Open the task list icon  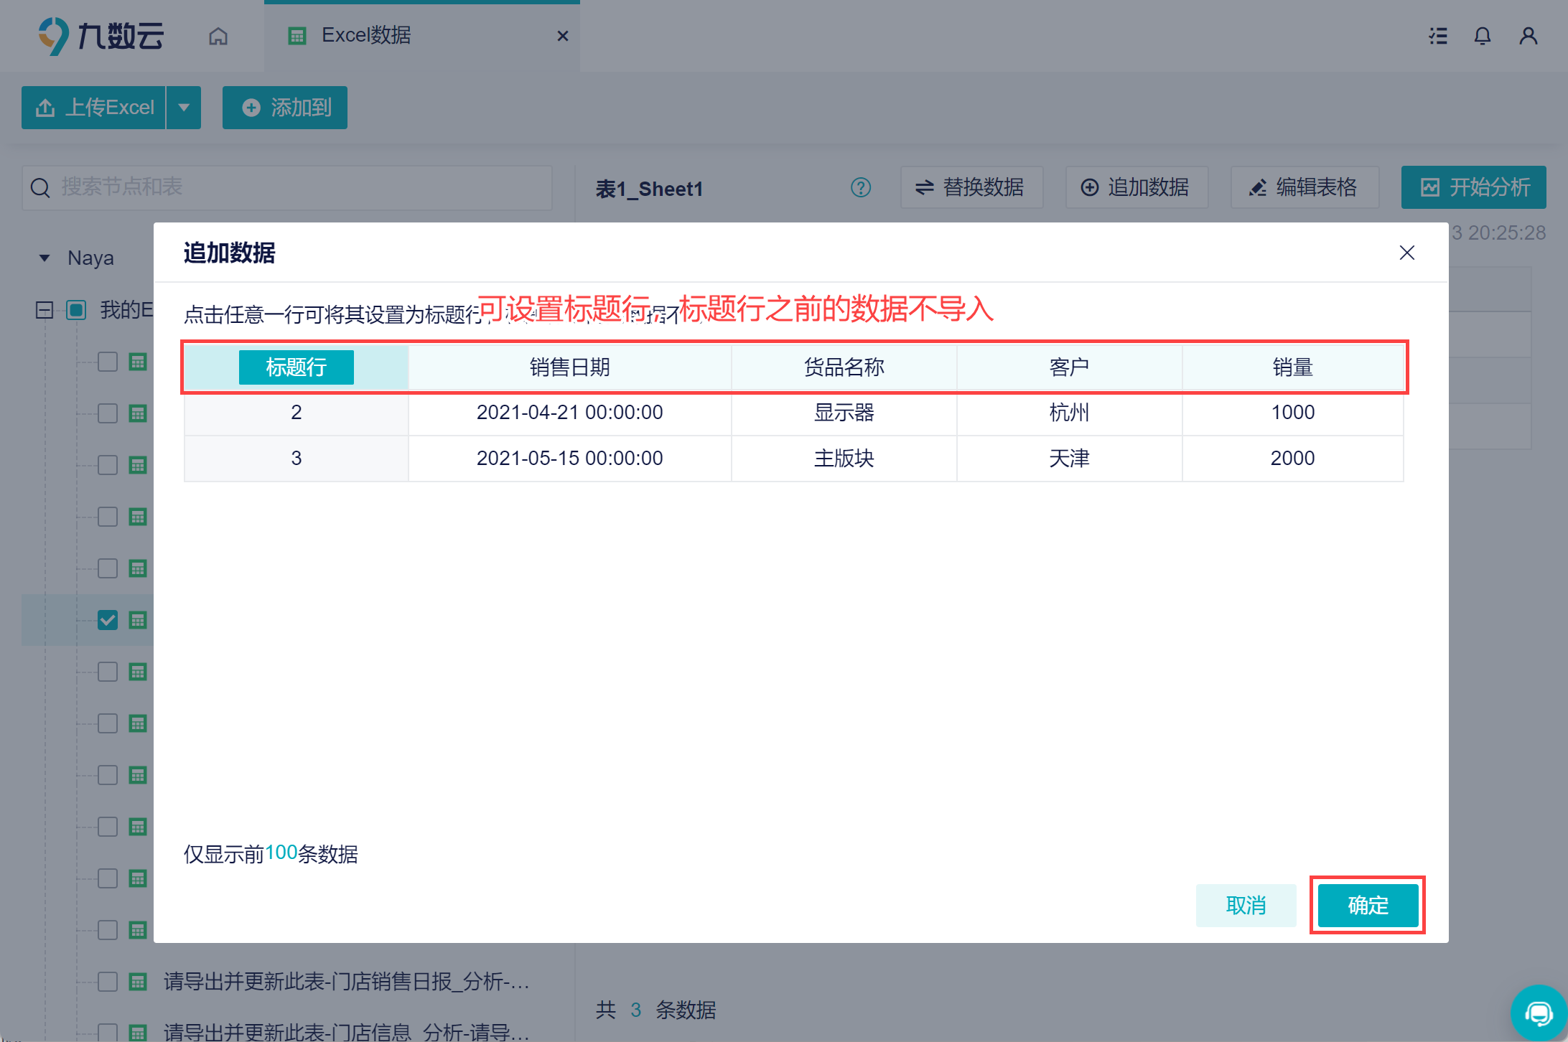[x=1438, y=36]
